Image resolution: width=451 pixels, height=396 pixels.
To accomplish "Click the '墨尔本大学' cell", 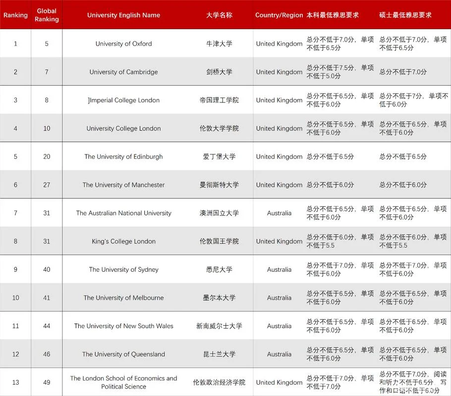I will coord(219,297).
